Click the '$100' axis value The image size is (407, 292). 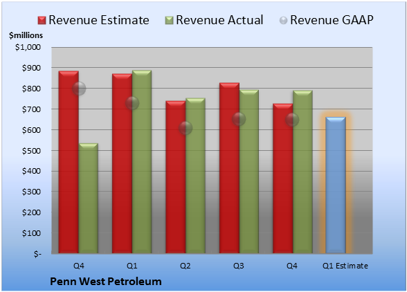point(31,233)
